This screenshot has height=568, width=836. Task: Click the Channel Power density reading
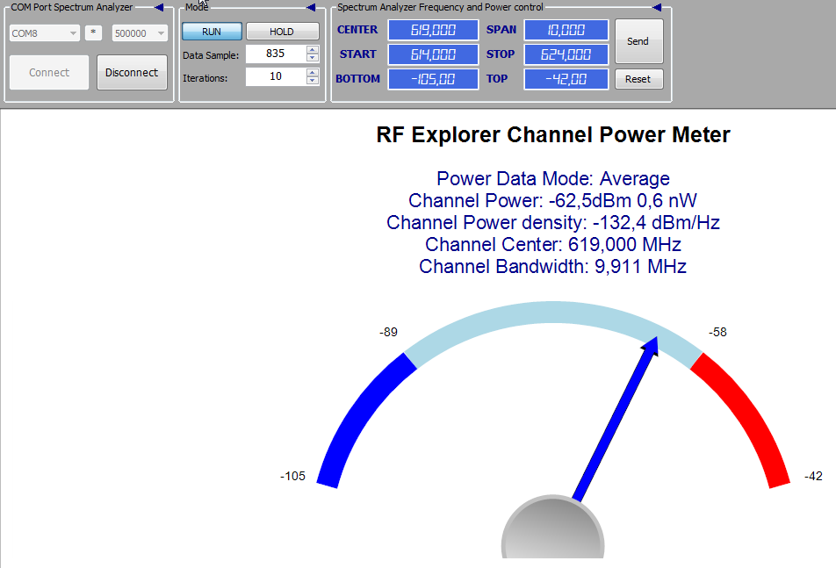(x=553, y=223)
